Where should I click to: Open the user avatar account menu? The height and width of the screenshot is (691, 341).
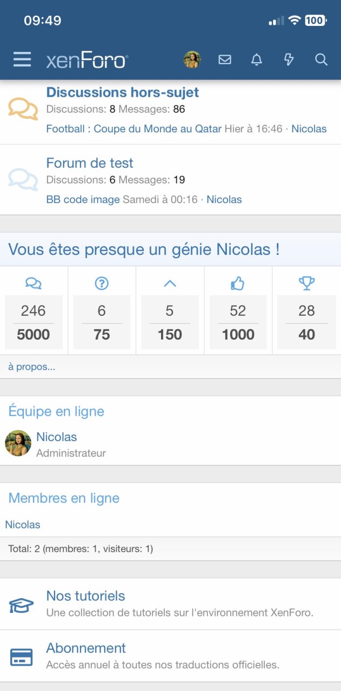(192, 60)
